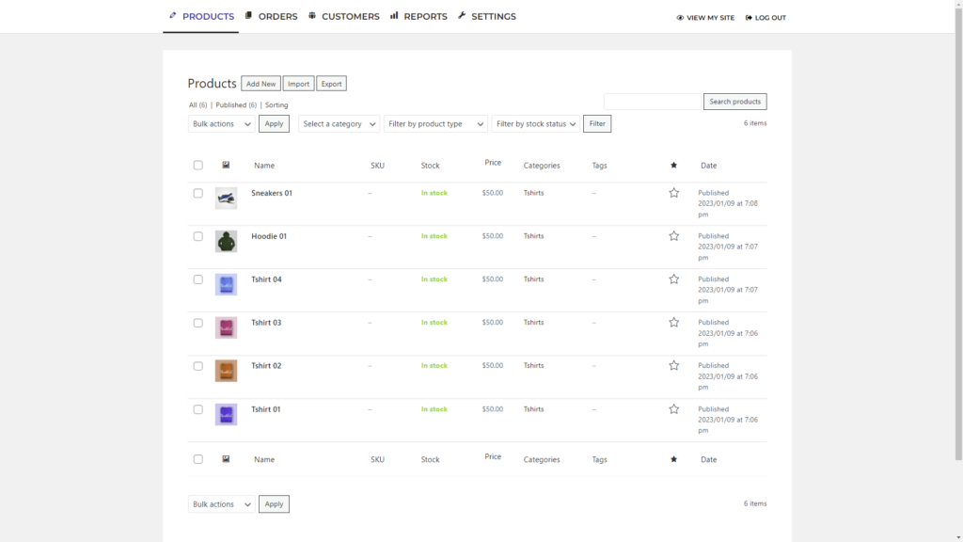Click the Reports bar-chart icon
The width and height of the screenshot is (963, 542).
[x=396, y=15]
